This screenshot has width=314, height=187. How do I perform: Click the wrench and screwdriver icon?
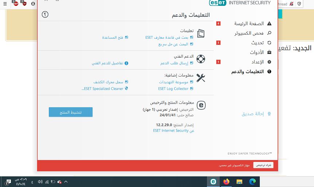point(201,78)
